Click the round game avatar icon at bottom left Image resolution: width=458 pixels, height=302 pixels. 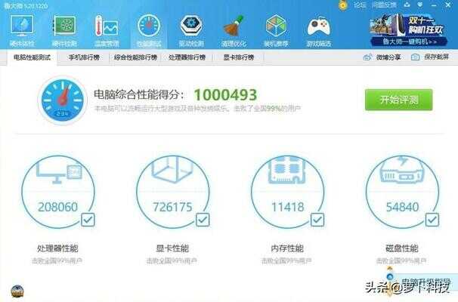(17, 291)
